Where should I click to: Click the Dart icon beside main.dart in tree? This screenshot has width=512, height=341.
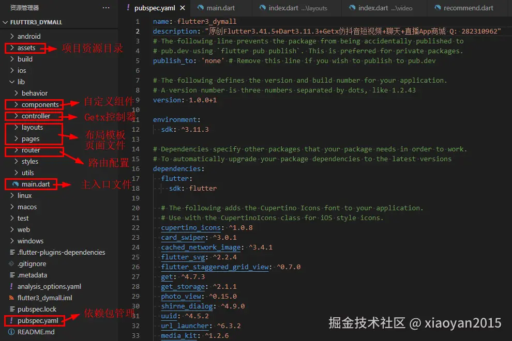pos(16,184)
